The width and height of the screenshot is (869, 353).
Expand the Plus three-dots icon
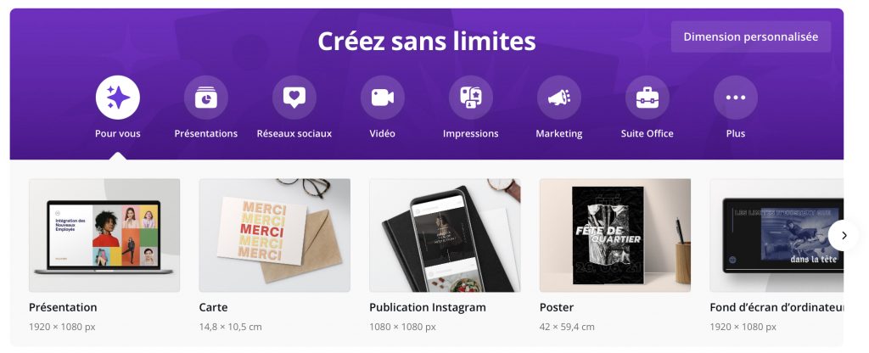click(736, 98)
